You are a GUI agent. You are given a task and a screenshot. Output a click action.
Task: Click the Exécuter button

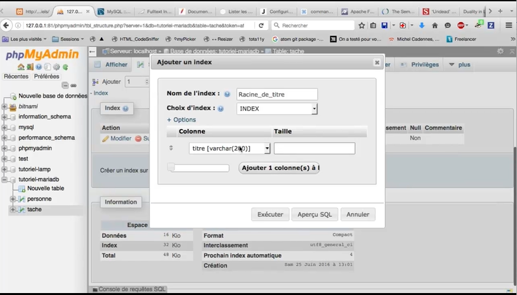click(270, 214)
